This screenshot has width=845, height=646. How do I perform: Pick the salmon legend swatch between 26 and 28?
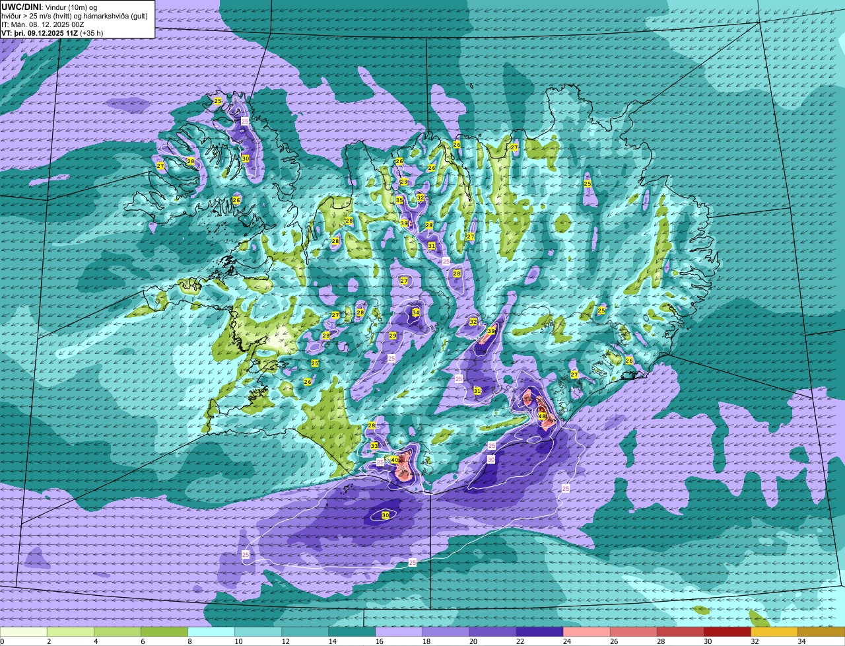point(633,632)
